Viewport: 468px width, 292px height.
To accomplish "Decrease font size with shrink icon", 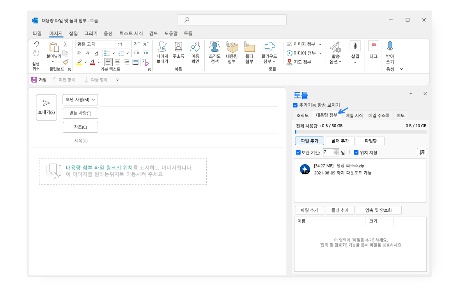I will point(145,44).
